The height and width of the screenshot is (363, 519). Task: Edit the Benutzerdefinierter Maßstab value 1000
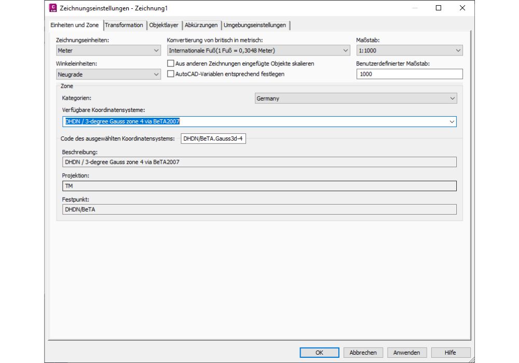pos(409,74)
